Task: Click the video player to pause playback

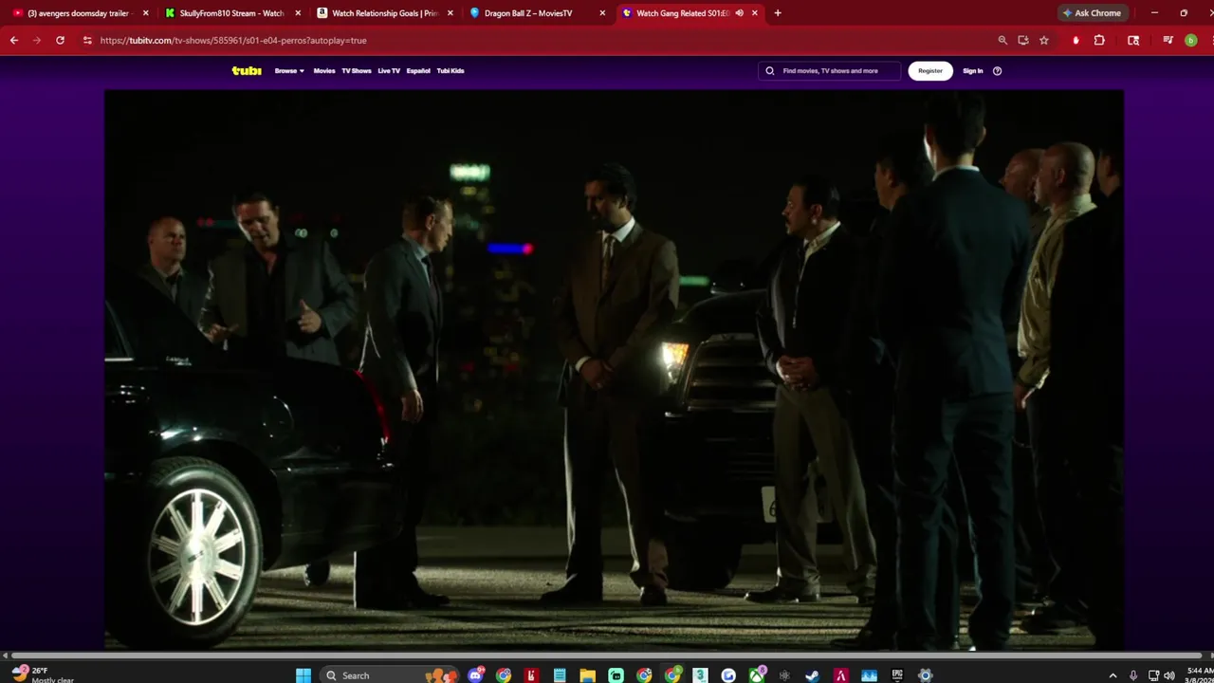Action: point(614,370)
